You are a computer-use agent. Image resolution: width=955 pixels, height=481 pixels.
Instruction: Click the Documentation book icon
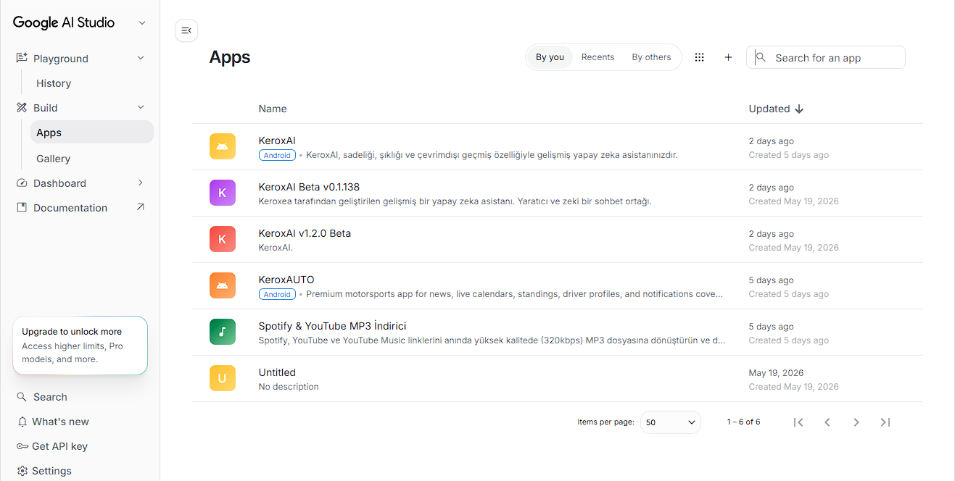21,208
